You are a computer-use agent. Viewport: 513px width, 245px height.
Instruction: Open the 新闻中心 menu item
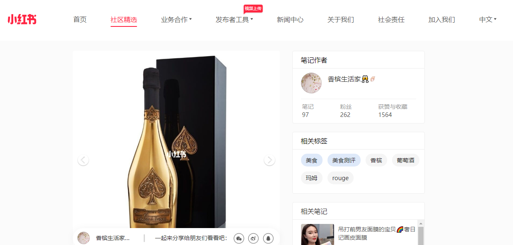(290, 19)
